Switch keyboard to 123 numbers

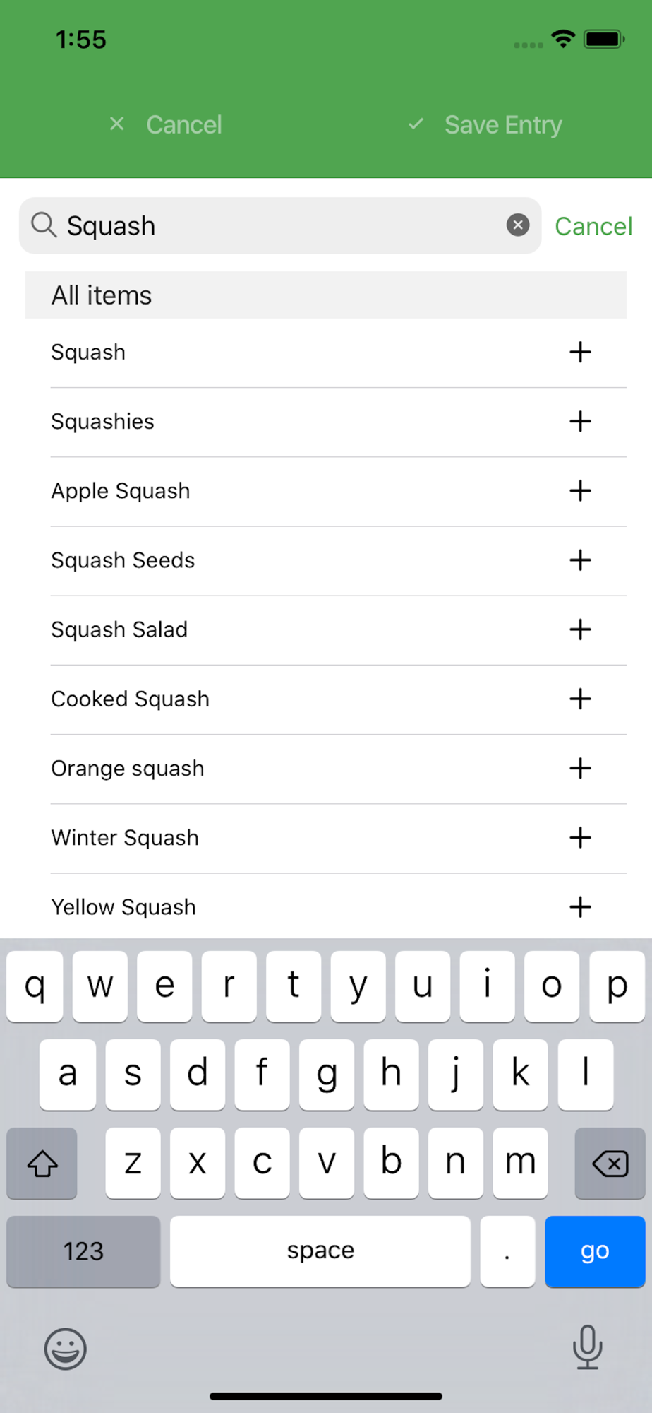(83, 1251)
